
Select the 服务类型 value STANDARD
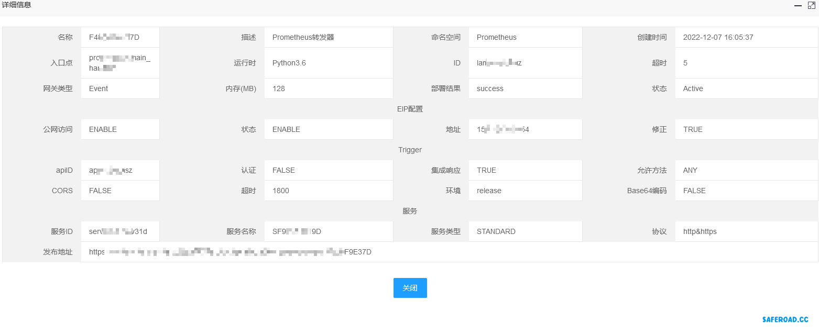tap(496, 231)
